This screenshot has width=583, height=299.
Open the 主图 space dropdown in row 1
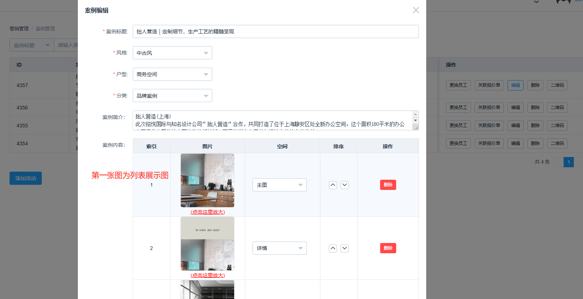pyautogui.click(x=280, y=185)
